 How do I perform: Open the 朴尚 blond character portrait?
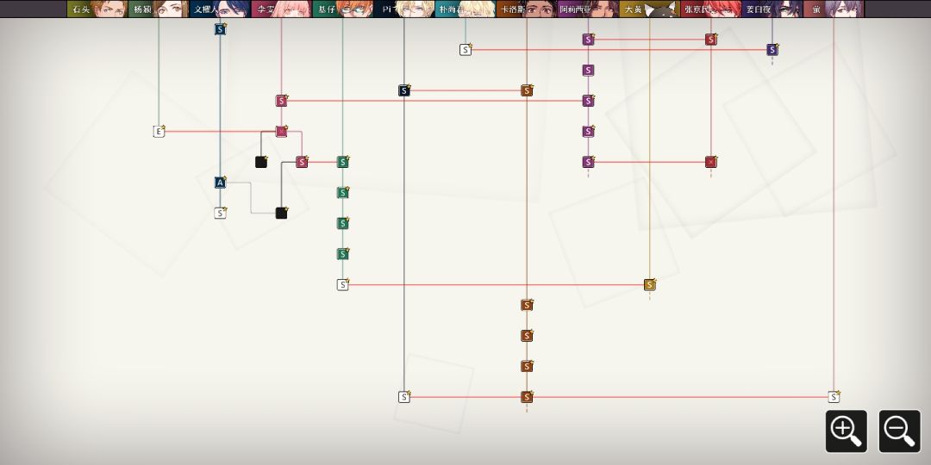coord(465,9)
